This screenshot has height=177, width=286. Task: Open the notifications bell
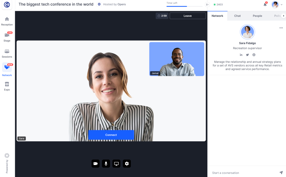click(265, 5)
